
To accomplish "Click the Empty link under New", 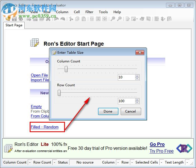I will (36, 106).
